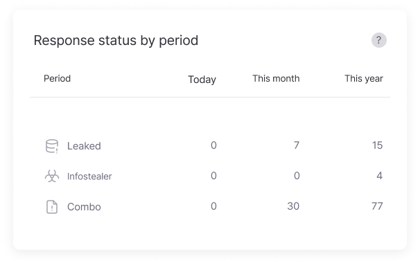Select the Infostealer row label

point(89,176)
